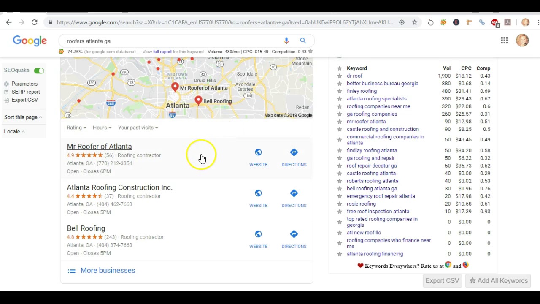Click the 'Add All Keywords' button

coord(498,281)
